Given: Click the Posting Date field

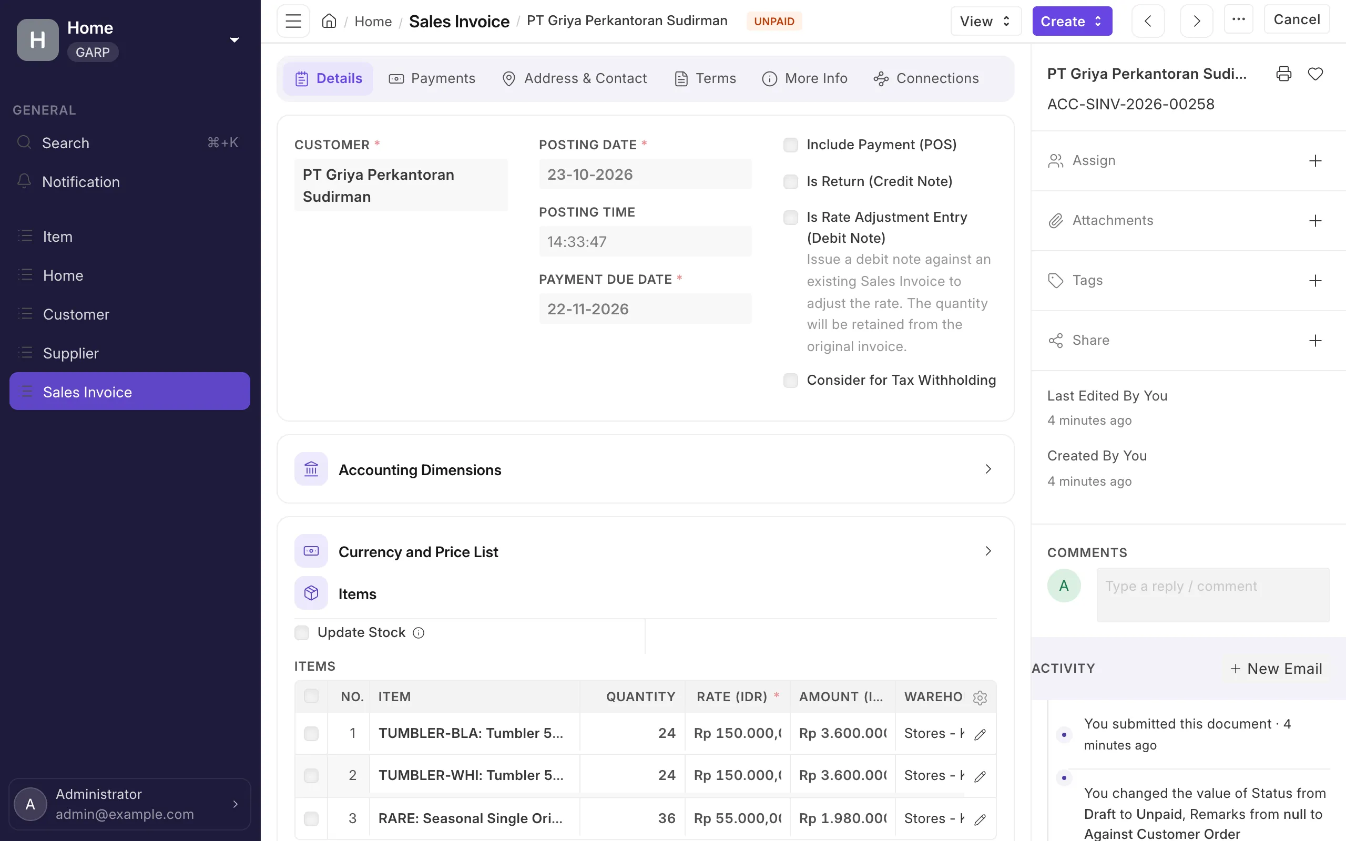Looking at the screenshot, I should (645, 175).
